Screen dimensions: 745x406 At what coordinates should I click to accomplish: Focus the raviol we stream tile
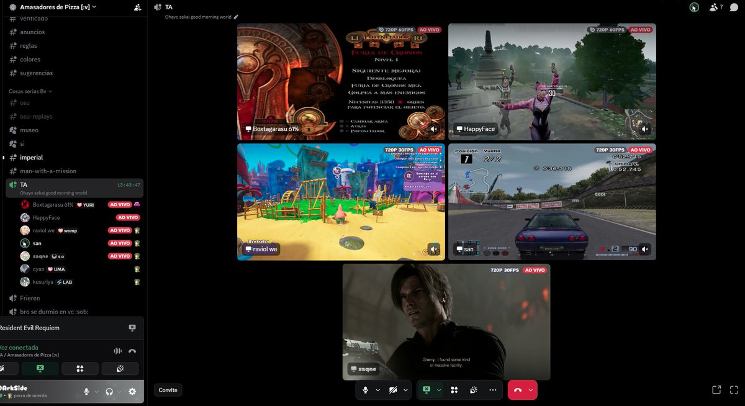(x=341, y=202)
